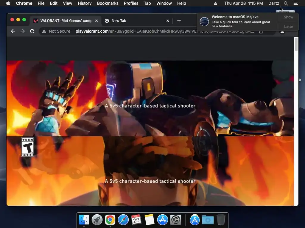This screenshot has height=228, width=305.
Task: Reload the current page
Action: point(32,31)
